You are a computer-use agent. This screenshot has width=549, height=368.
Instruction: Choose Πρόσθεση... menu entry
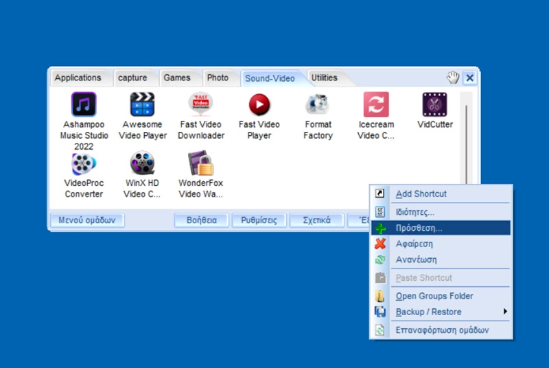tap(441, 228)
